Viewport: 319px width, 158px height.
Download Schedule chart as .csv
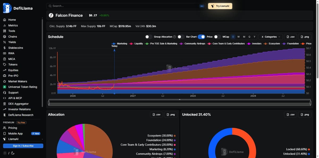[x=291, y=37]
